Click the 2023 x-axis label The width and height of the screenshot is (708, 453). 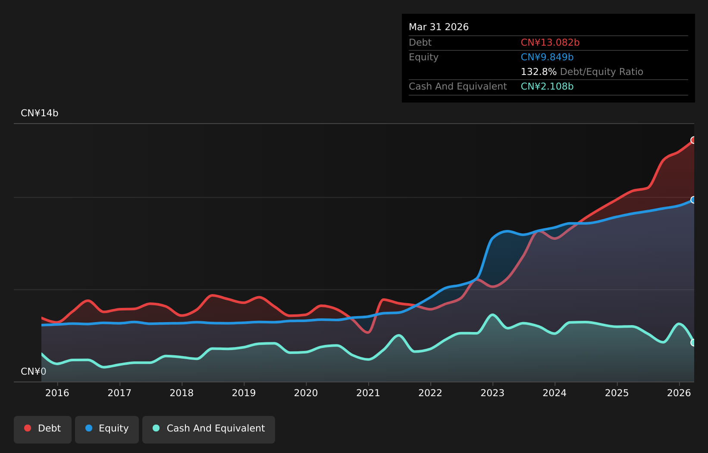pos(492,393)
